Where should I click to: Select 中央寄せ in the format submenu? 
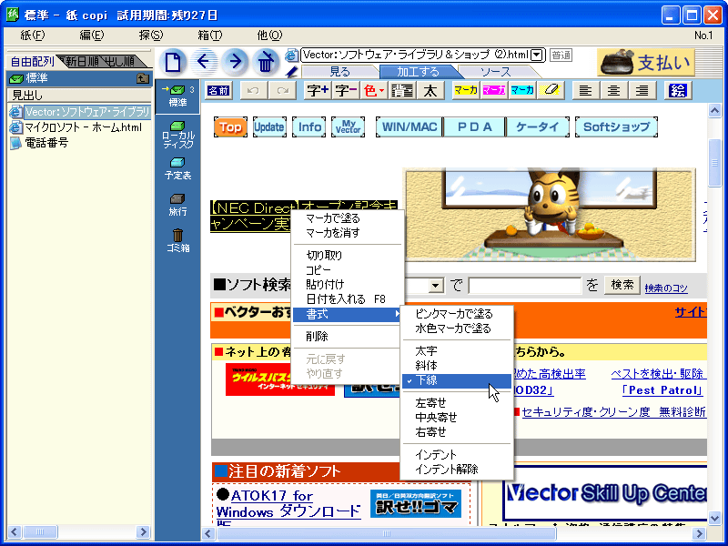tap(456, 418)
